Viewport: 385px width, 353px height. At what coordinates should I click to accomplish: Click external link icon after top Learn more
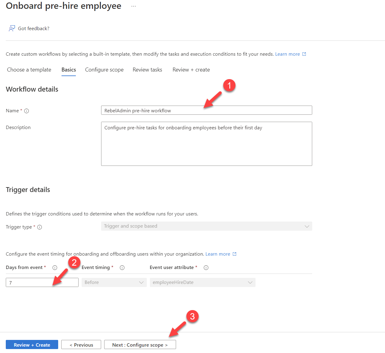pos(304,54)
